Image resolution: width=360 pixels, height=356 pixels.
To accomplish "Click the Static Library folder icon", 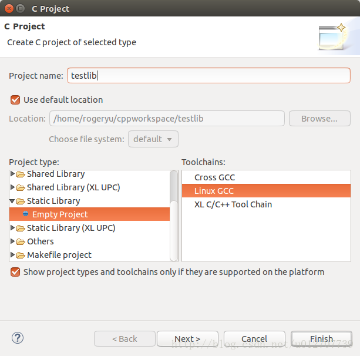I will 21,201.
